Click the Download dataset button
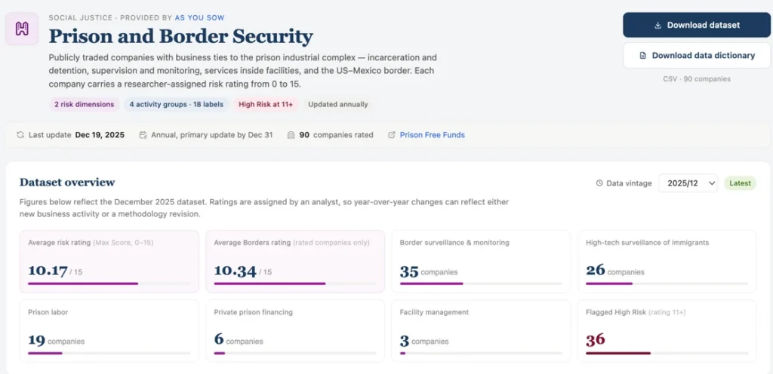 (x=697, y=25)
